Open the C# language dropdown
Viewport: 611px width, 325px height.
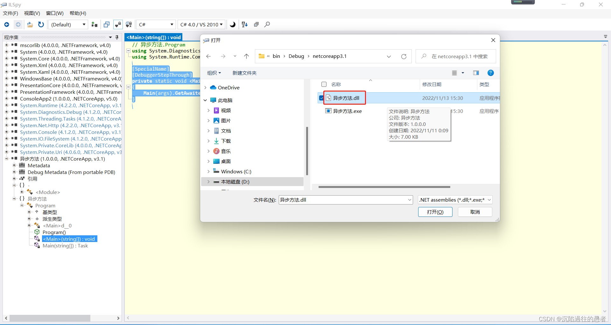point(156,24)
